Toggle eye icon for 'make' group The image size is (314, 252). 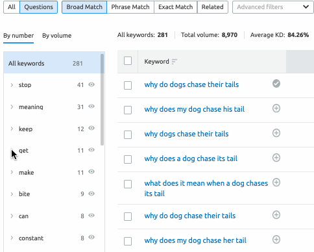point(91,171)
